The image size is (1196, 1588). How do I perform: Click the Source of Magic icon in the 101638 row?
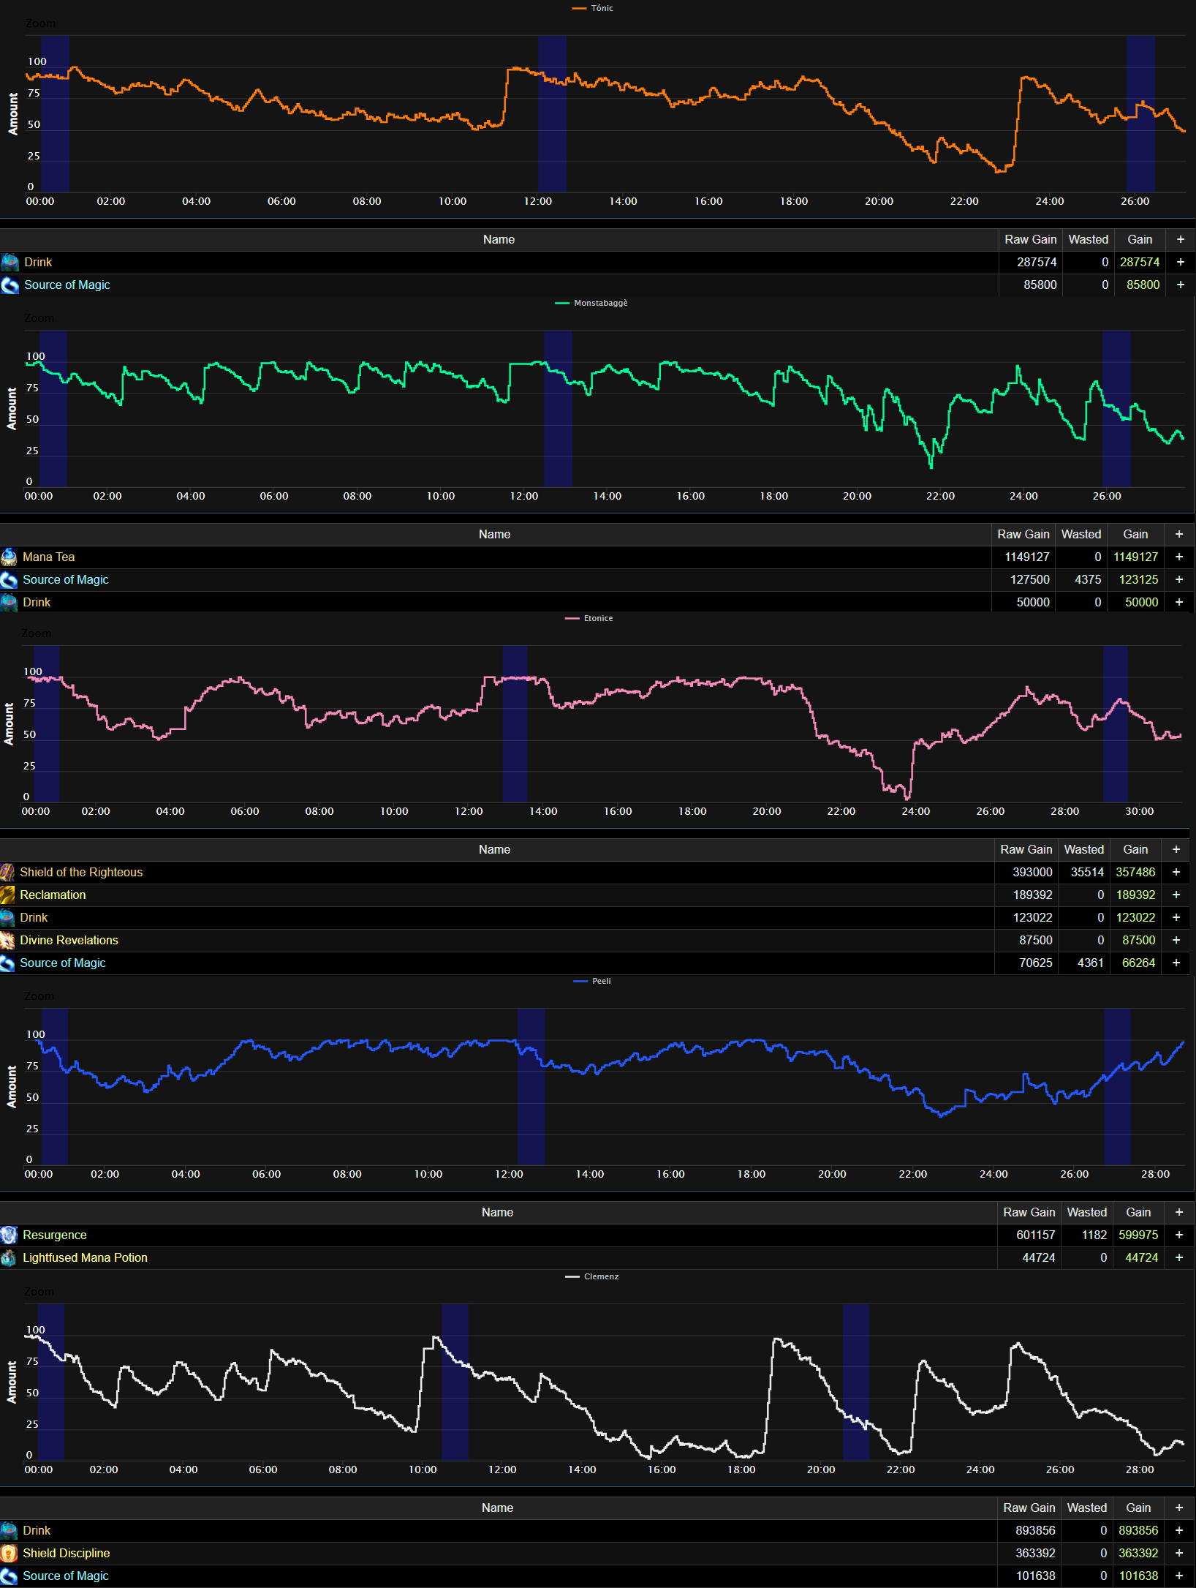(9, 1576)
